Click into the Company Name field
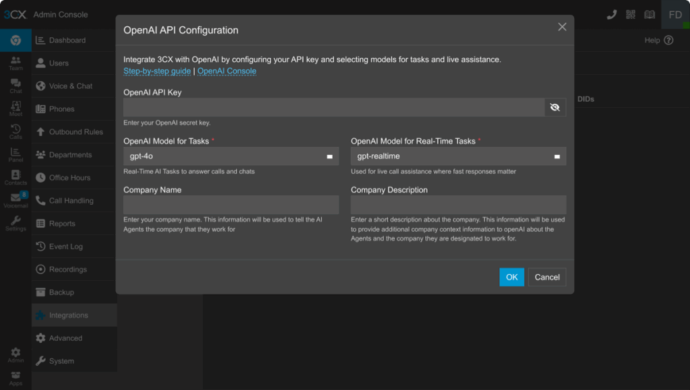The width and height of the screenshot is (690, 390). click(x=230, y=205)
